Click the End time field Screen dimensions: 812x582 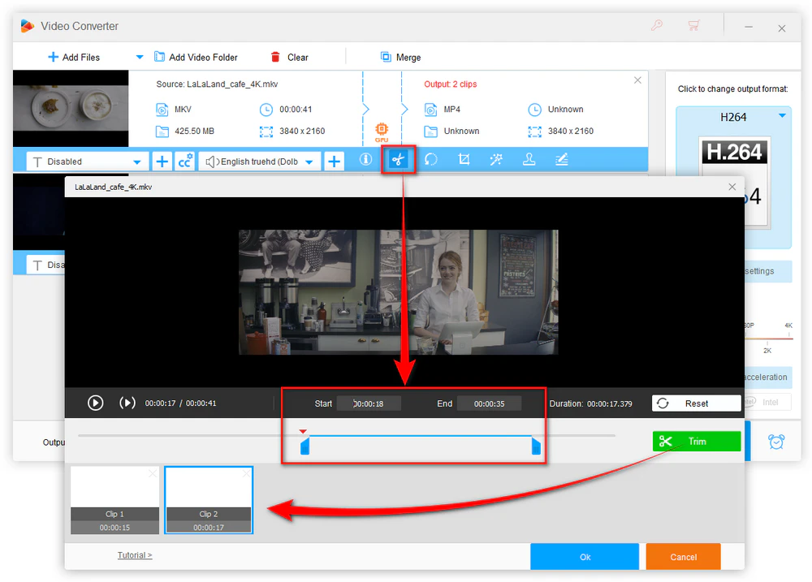pyautogui.click(x=490, y=403)
